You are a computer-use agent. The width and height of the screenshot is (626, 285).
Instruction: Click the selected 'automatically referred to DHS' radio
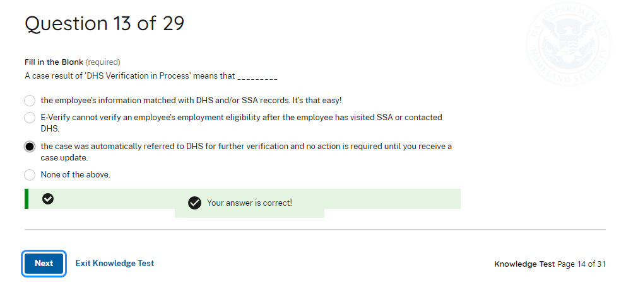pos(30,147)
